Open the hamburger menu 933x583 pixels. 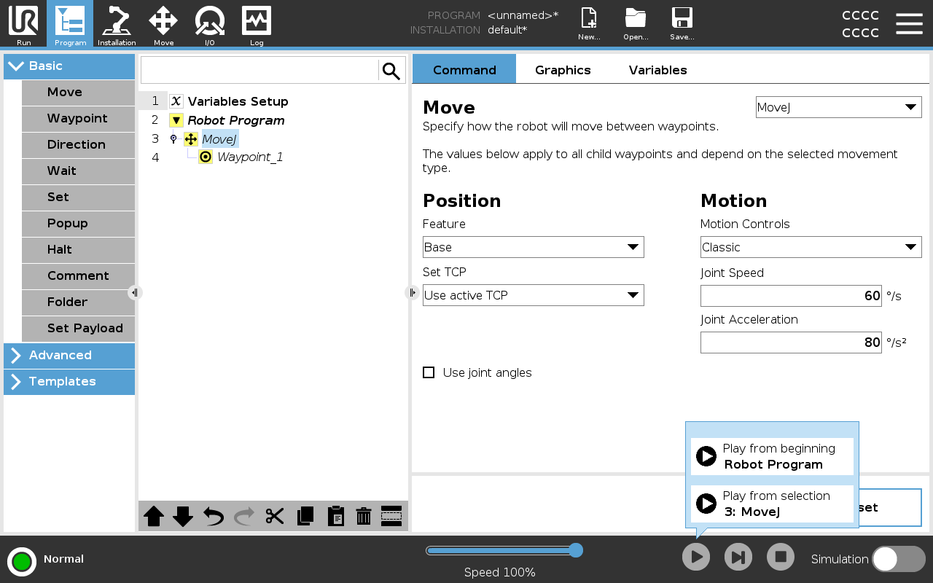pos(909,23)
